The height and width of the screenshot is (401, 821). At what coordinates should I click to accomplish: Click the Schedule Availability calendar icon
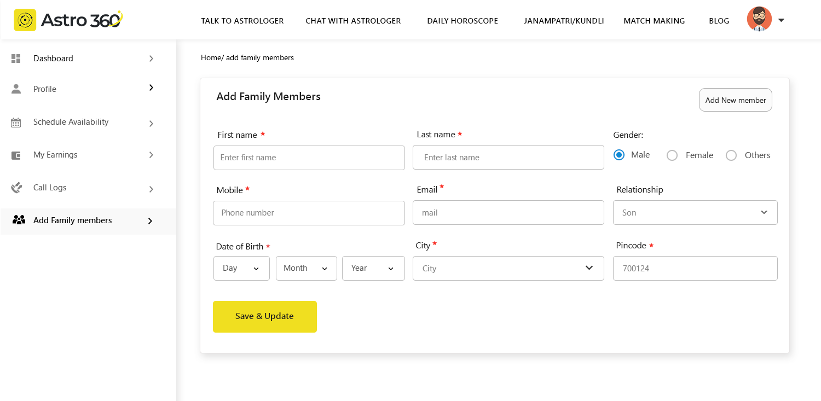pos(16,123)
